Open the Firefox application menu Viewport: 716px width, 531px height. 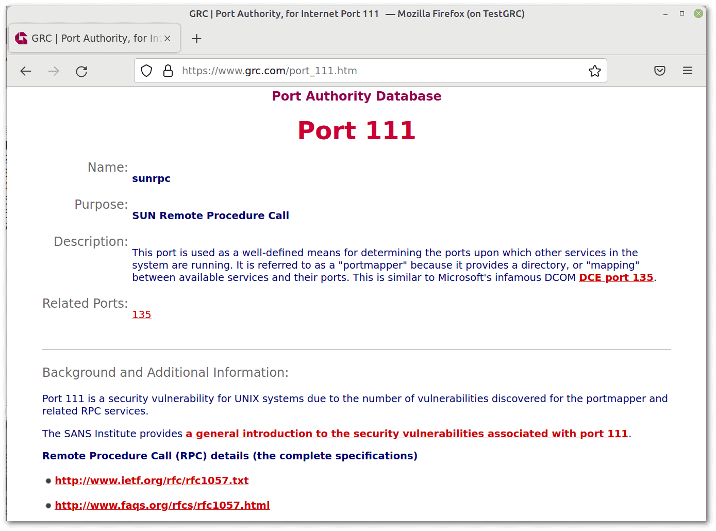click(x=688, y=71)
